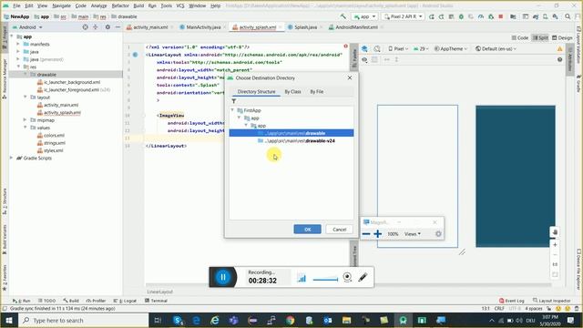Switch editor to Code view
583x328 pixels.
[x=520, y=38]
